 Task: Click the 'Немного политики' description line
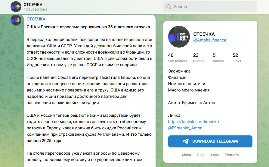(x=187, y=84)
